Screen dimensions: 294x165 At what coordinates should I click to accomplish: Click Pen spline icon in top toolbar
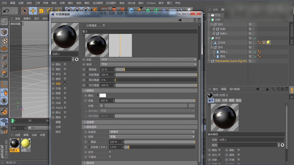140,10
